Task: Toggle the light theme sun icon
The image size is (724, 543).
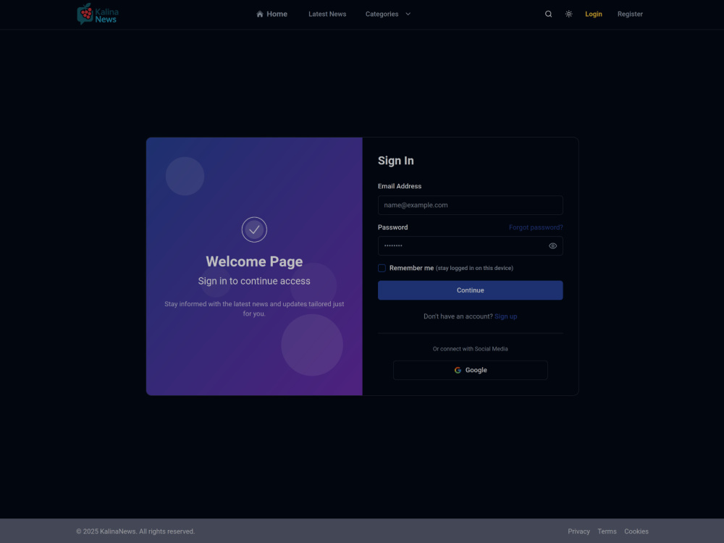Action: point(569,14)
